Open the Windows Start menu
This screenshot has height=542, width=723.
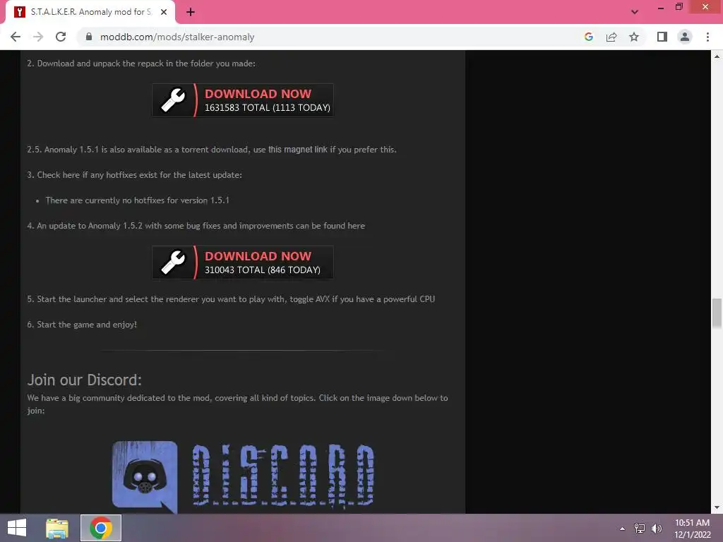coord(17,528)
